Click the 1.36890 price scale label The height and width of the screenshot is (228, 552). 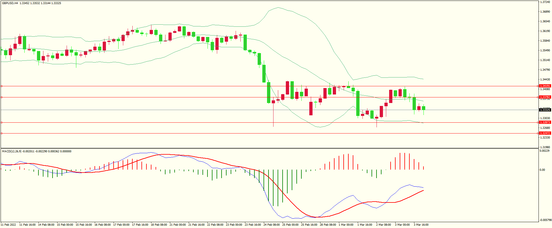[545, 12]
